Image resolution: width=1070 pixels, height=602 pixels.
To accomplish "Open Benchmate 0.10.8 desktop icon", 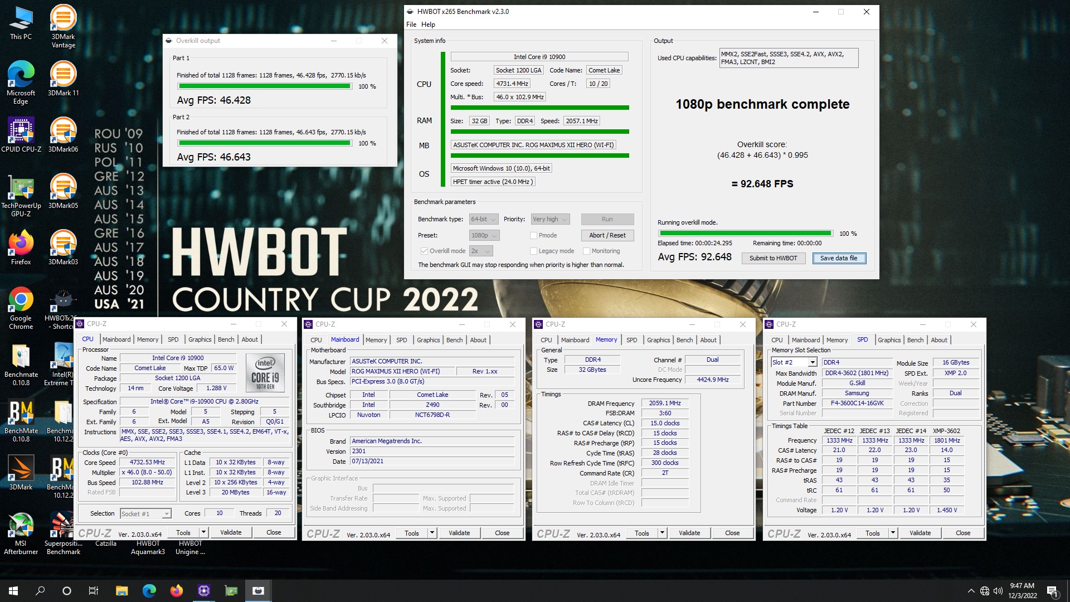I will [21, 365].
